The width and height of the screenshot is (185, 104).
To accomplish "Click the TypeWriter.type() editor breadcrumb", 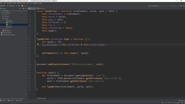I will (x=41, y=98).
